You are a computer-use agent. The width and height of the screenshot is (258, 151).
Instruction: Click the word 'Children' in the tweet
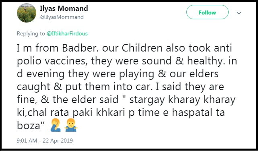(142, 48)
